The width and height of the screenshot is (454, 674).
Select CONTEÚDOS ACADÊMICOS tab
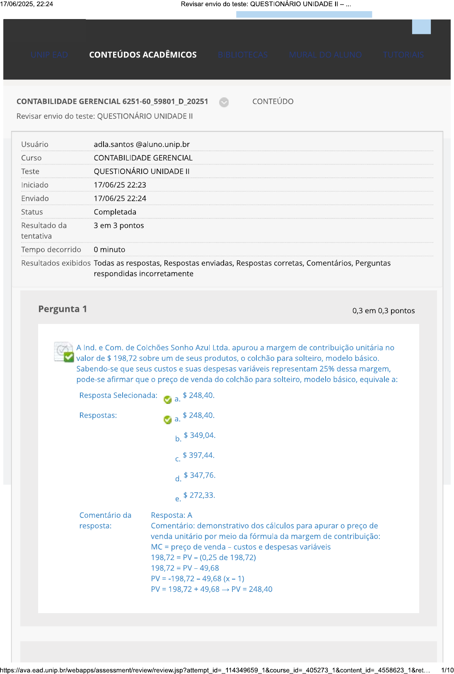(143, 55)
